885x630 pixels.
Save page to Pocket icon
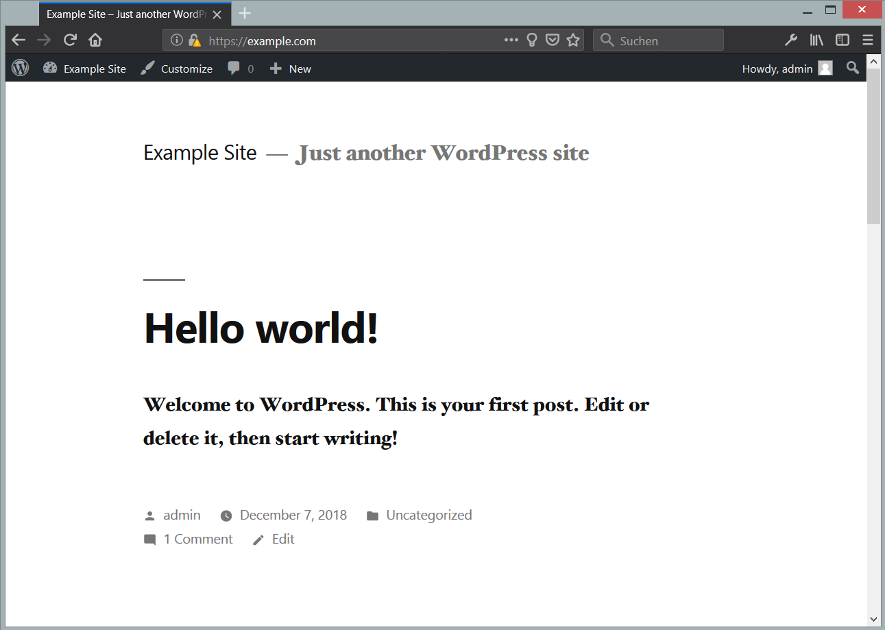tap(553, 40)
